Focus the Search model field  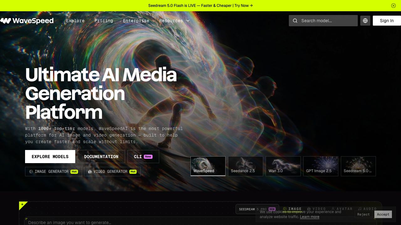pyautogui.click(x=323, y=21)
